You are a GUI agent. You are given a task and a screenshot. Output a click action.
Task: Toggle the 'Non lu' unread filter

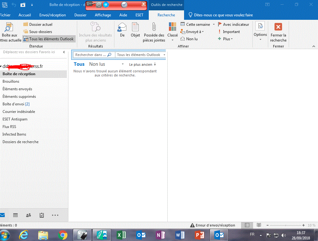pyautogui.click(x=189, y=39)
